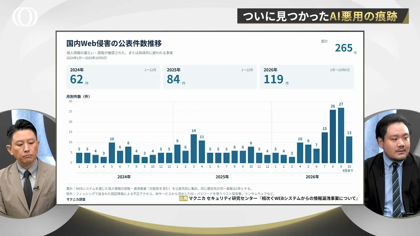Click the "累計" label
Viewport: 420px width, 236px height.
[324, 41]
